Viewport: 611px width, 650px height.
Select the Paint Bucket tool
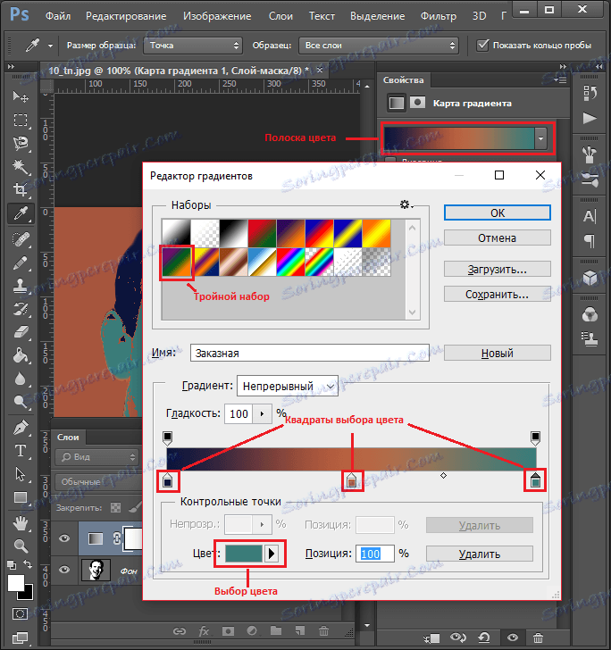click(x=21, y=355)
